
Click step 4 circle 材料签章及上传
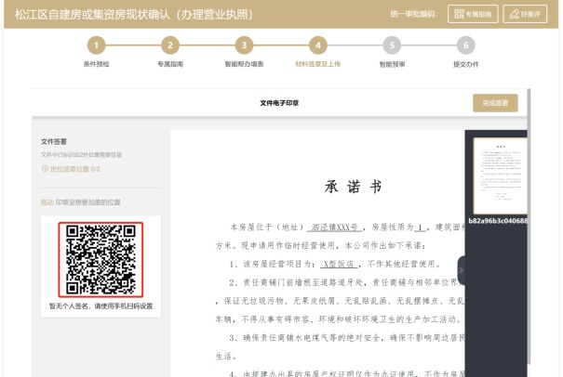click(317, 45)
